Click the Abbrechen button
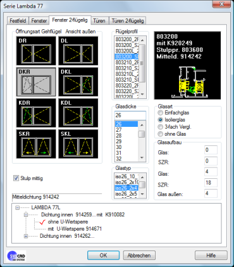 click(139, 256)
